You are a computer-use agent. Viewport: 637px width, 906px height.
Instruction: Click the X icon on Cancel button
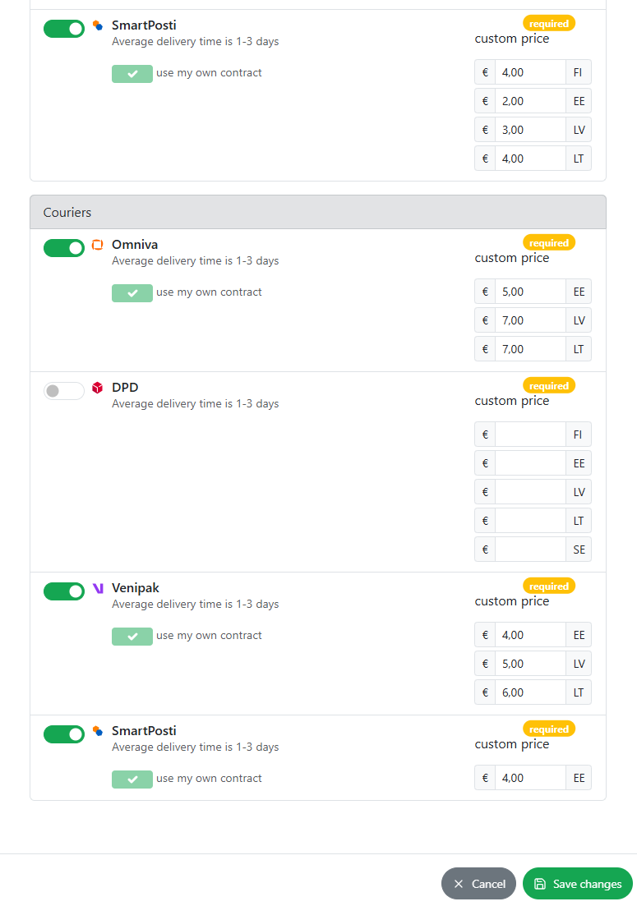coord(459,884)
